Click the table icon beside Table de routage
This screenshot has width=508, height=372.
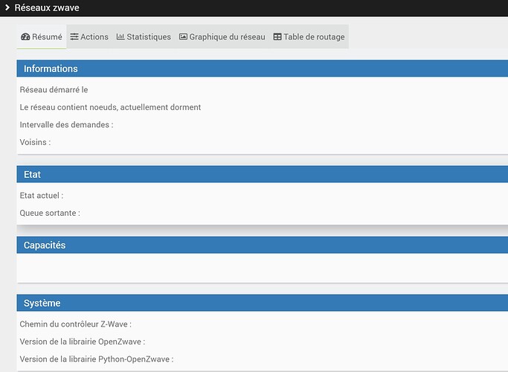277,36
